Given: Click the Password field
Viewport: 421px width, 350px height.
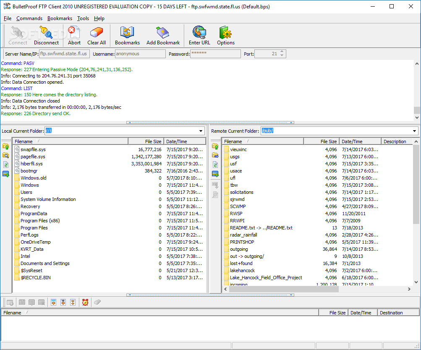Looking at the screenshot, I should pos(215,54).
